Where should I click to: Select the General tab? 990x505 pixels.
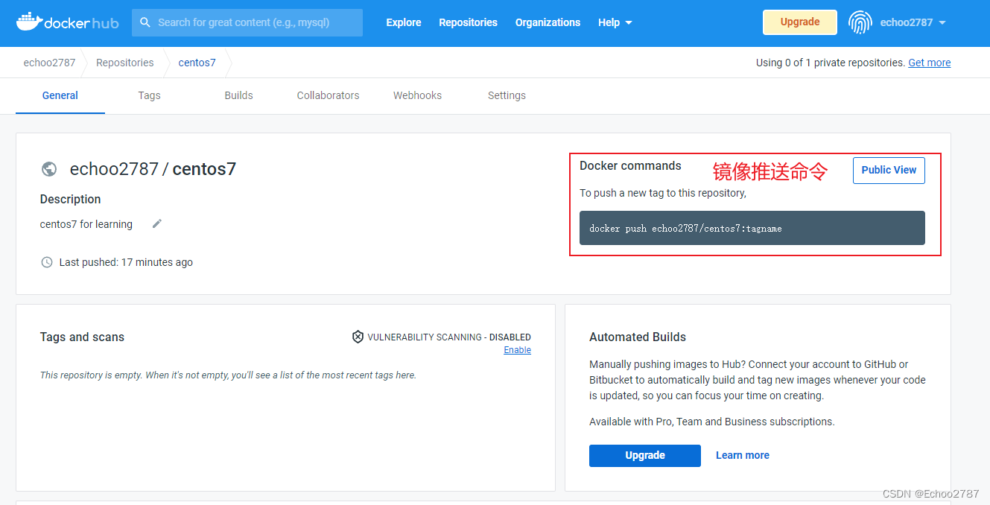[x=60, y=95]
